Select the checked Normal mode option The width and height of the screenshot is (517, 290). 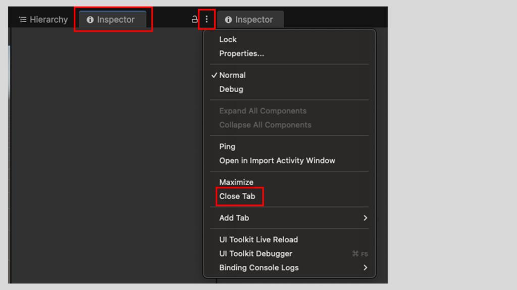[232, 75]
